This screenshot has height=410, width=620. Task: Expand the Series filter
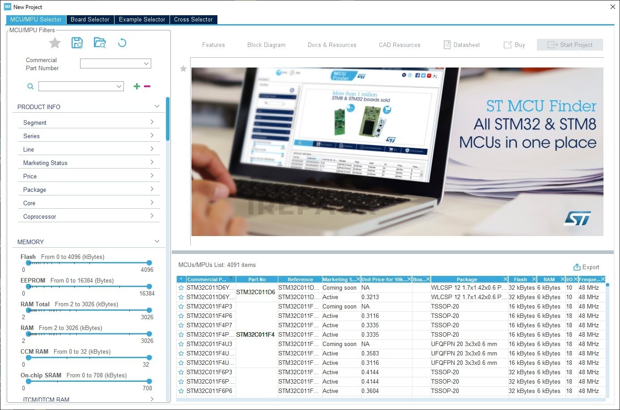(89, 136)
